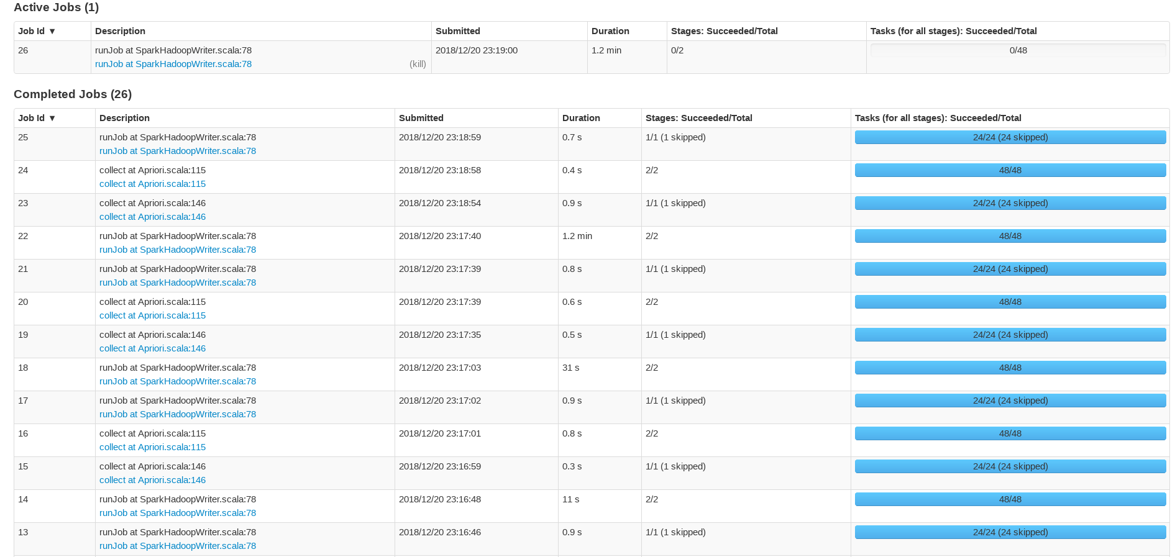This screenshot has height=557, width=1175.
Task: Open job 16 collect at Apriori.scala:115 link
Action: [x=152, y=447]
